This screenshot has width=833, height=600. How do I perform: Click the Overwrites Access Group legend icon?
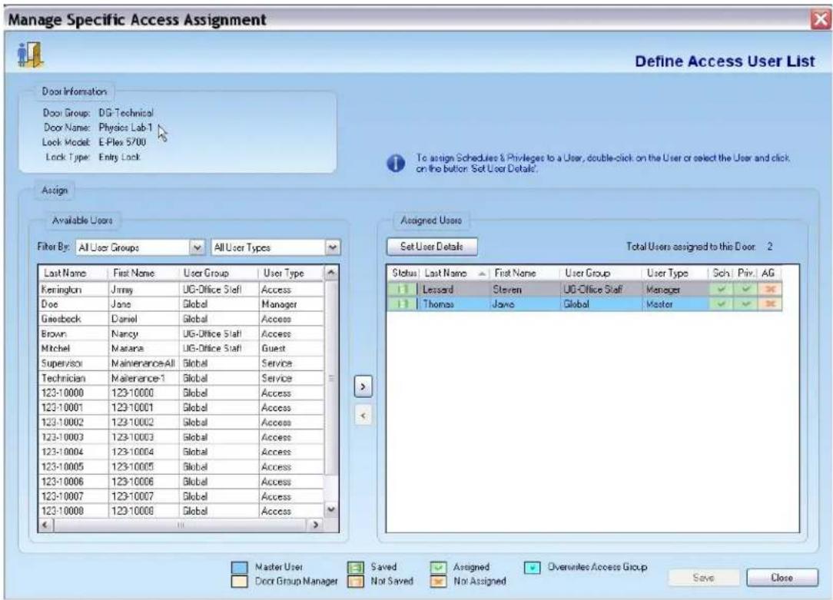(532, 567)
